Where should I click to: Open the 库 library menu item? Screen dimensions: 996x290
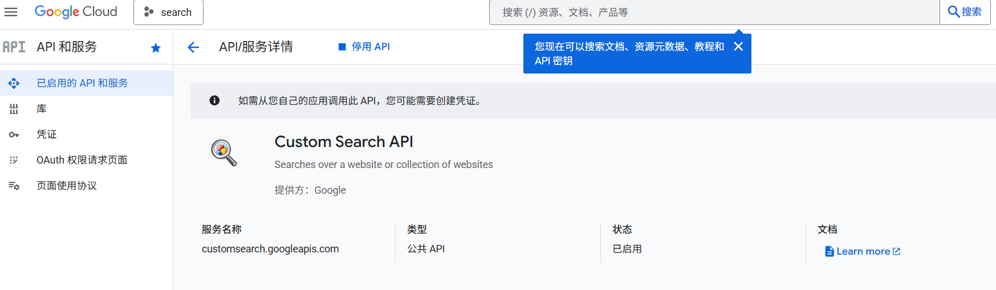click(42, 109)
